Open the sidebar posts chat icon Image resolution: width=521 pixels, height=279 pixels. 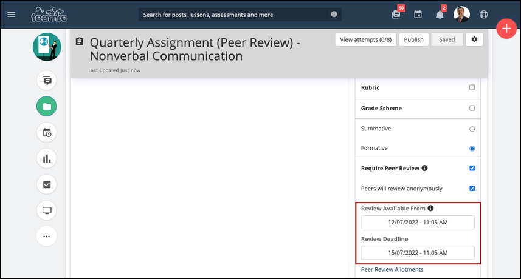(47, 80)
